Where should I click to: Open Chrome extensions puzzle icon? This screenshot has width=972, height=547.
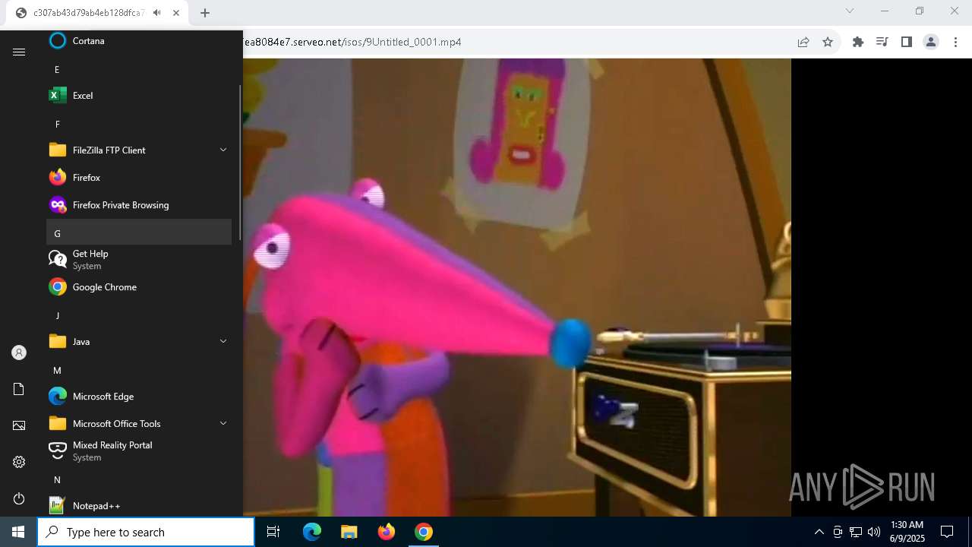[858, 42]
